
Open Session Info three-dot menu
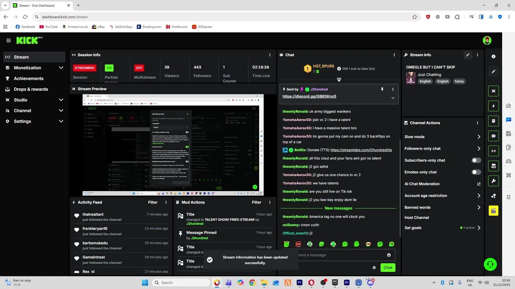(270, 55)
